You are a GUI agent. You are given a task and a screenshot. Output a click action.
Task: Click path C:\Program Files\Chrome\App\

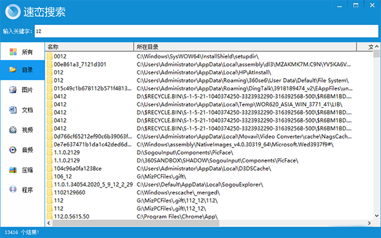(177, 216)
